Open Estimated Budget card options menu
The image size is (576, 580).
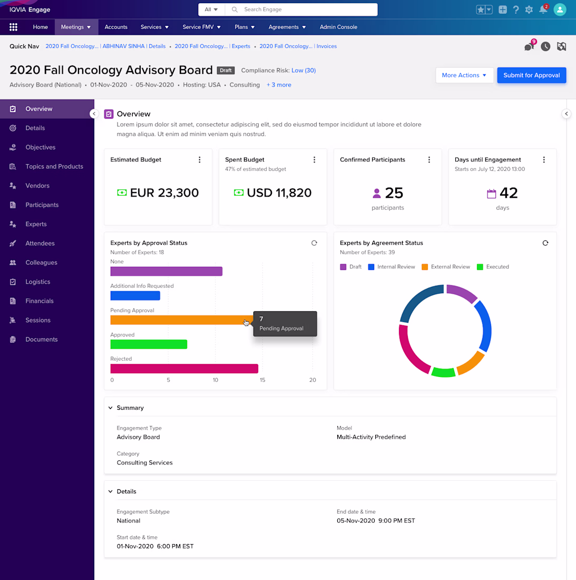coord(200,160)
